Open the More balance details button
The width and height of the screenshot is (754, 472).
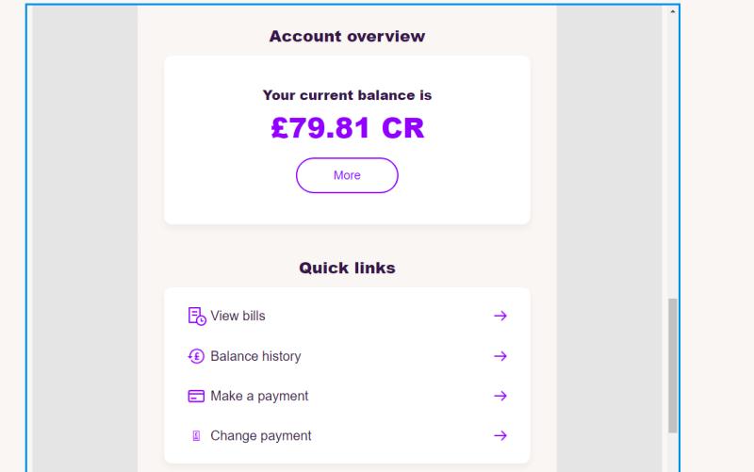point(347,175)
